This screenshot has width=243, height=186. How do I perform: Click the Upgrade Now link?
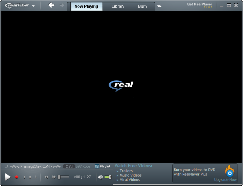click(225, 180)
